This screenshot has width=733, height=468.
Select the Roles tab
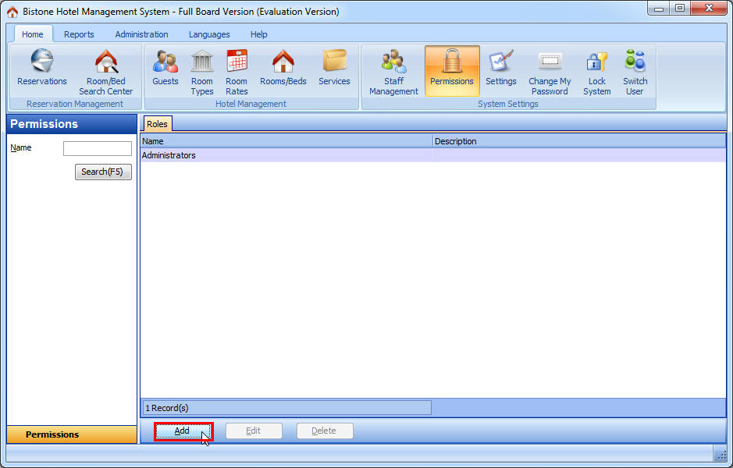coord(157,123)
